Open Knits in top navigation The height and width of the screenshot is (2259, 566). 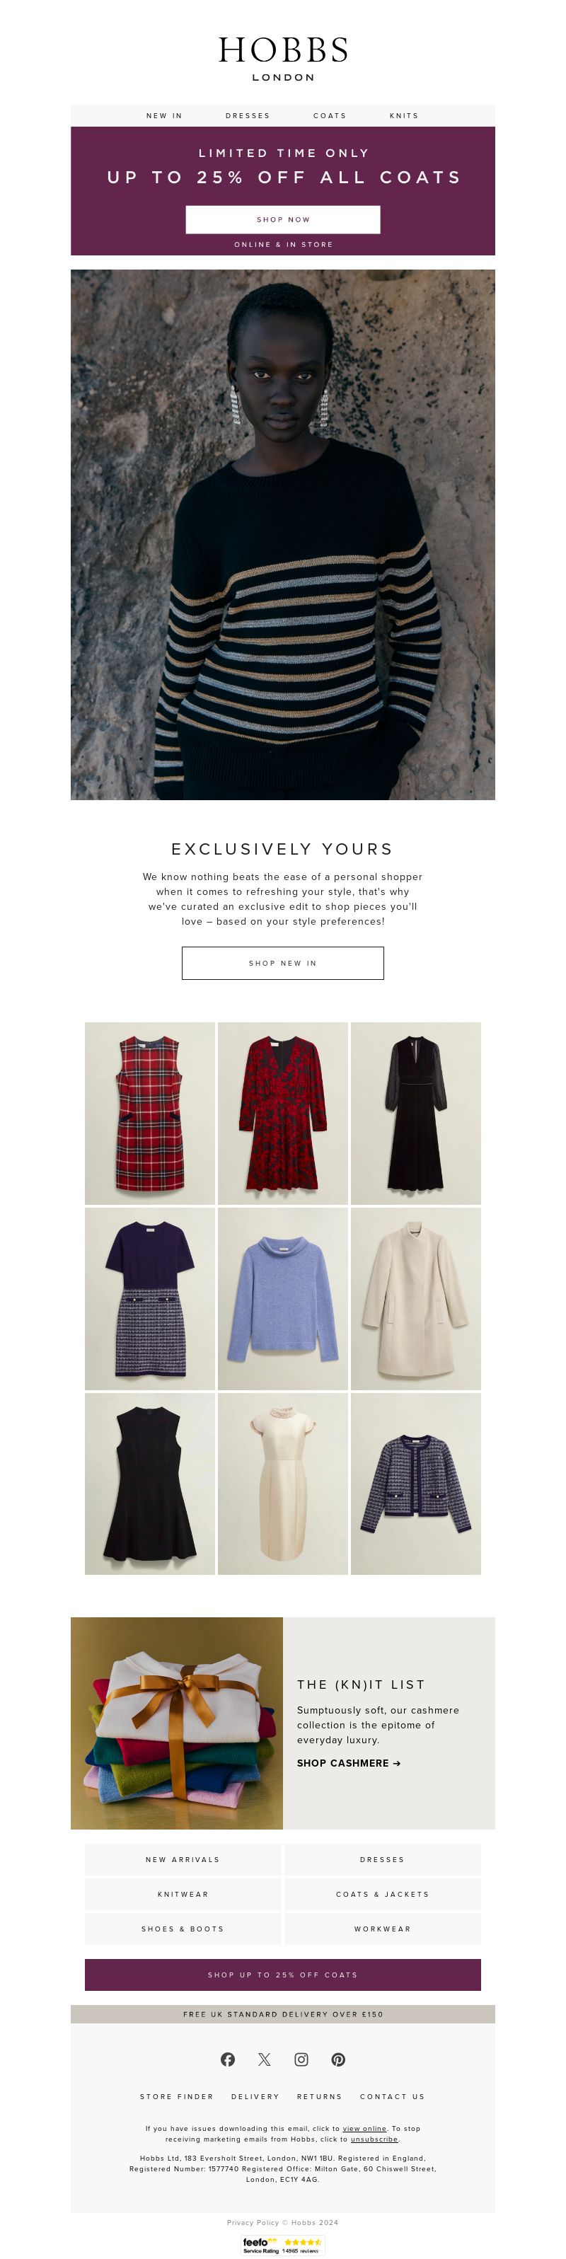point(404,116)
